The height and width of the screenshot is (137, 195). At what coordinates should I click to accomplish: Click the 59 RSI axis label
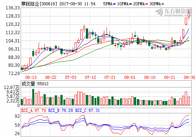(17, 125)
